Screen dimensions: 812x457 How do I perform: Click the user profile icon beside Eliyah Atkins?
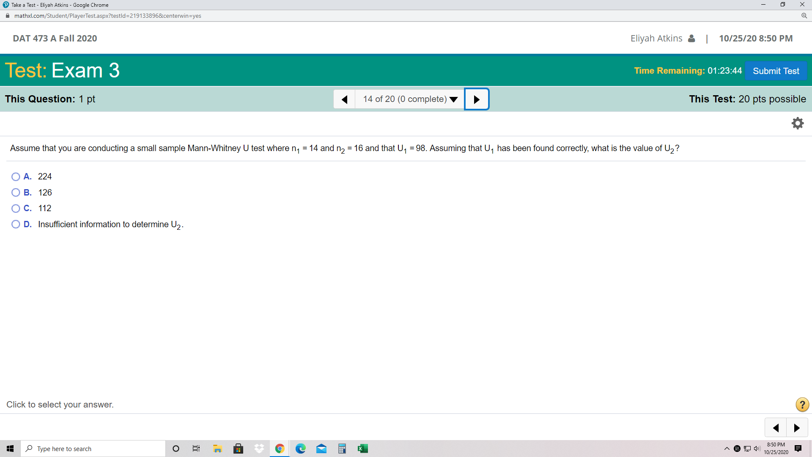691,39
